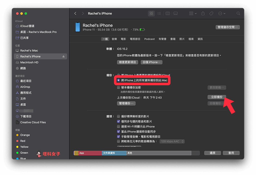This screenshot has height=175, width=256.
Task: Open the Share toolbar icon
Action: point(203,13)
